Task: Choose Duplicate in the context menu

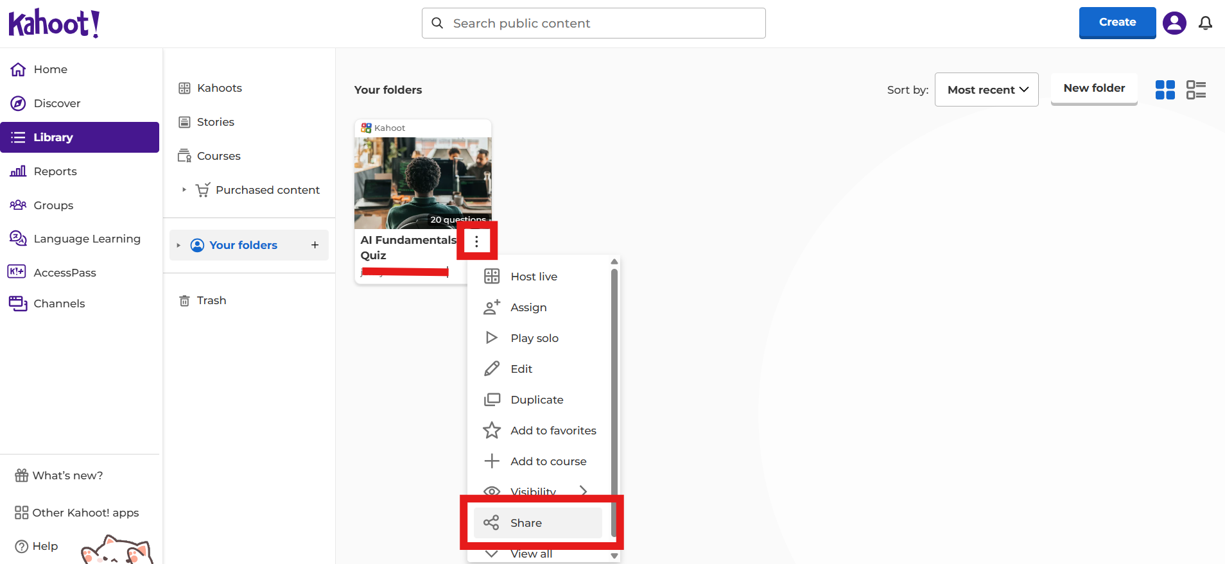Action: pos(537,400)
